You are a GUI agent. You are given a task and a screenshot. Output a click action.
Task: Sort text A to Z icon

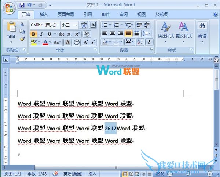point(140,42)
